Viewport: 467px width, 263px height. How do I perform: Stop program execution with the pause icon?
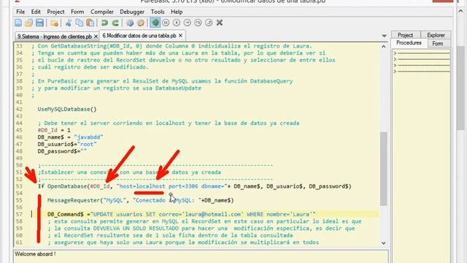[166, 23]
